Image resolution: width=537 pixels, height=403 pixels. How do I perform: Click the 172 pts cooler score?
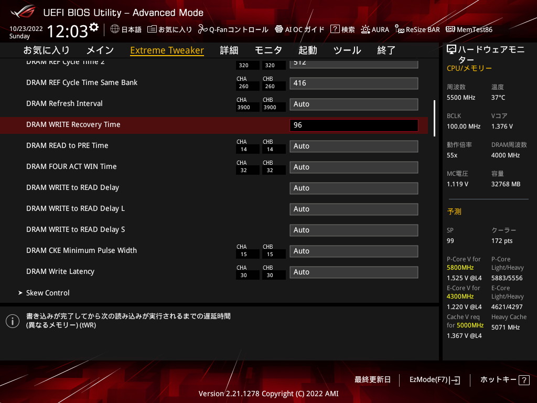(x=502, y=241)
